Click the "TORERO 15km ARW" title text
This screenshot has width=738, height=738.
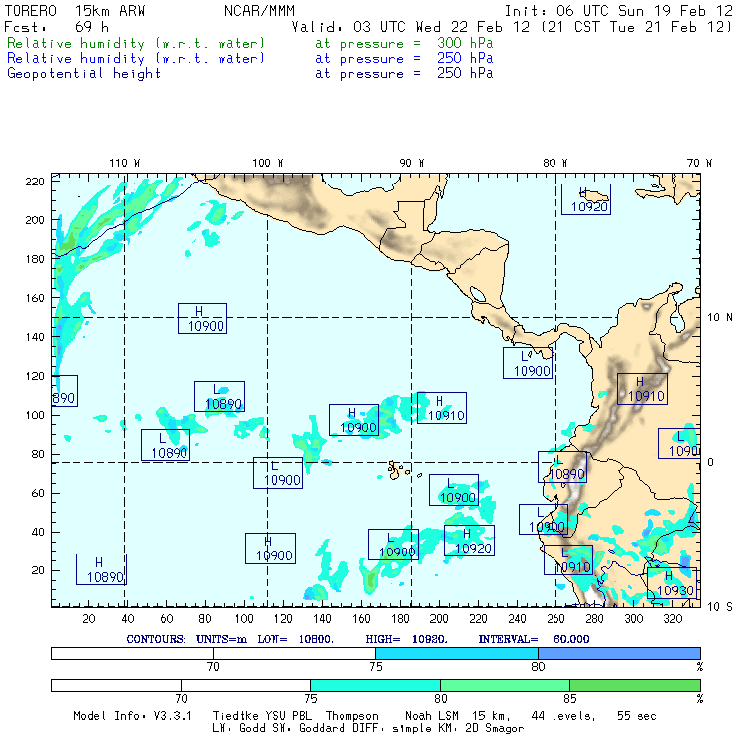[x=75, y=11]
